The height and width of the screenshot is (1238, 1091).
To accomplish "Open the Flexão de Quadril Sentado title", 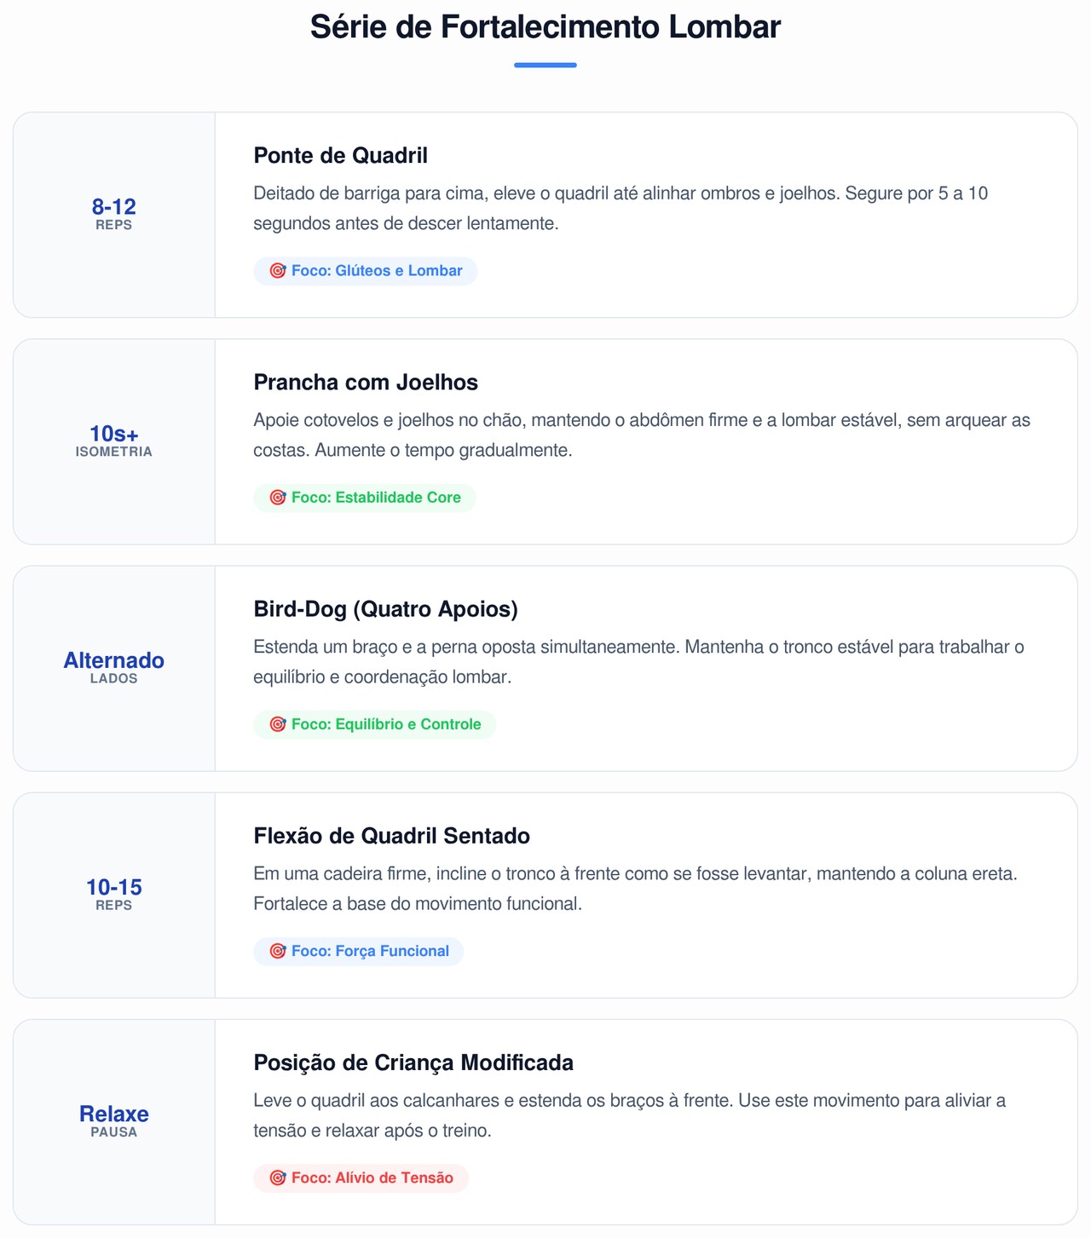I will (391, 836).
